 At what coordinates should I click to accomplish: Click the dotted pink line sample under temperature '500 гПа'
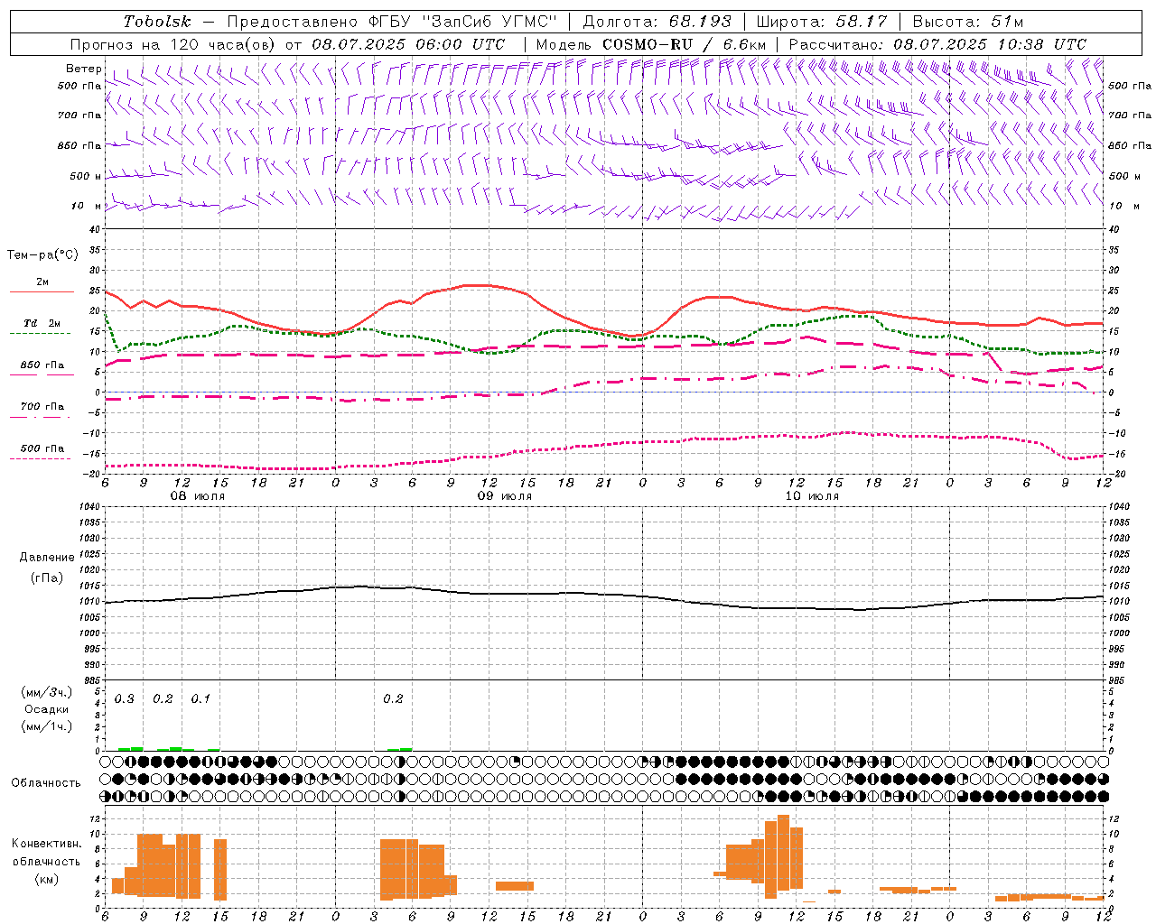(x=40, y=459)
